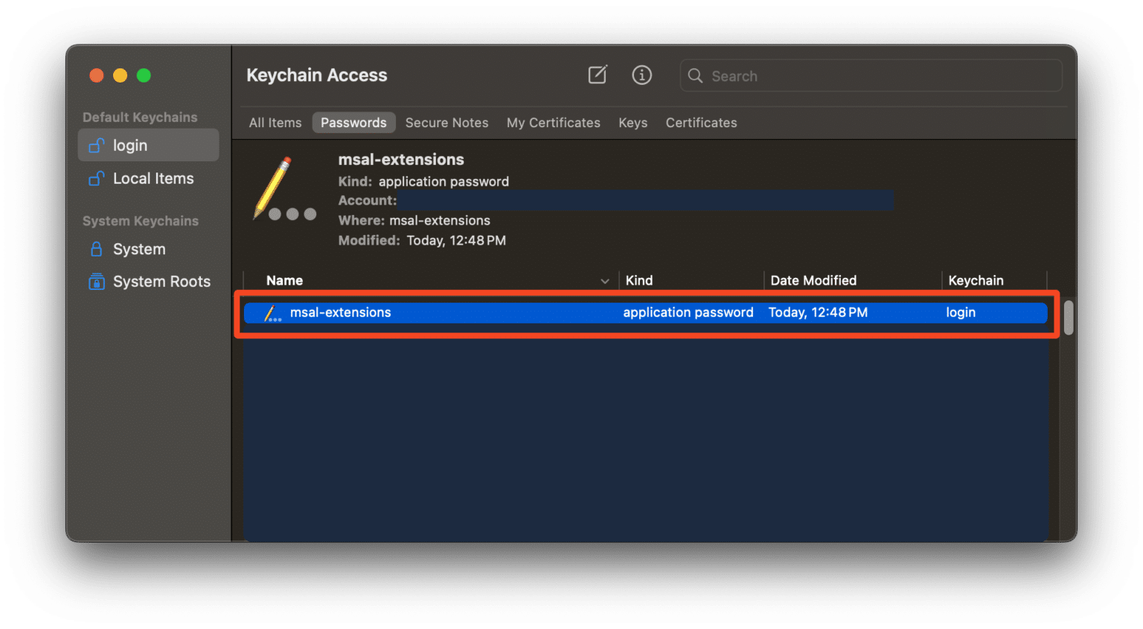Click the magnifying glass in the search field
Screen dimensions: 1143x629
coord(695,75)
